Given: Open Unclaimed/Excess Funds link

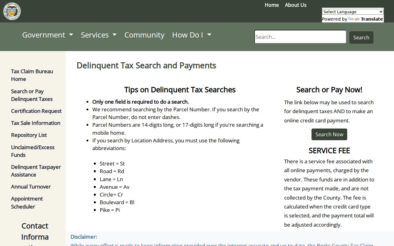Looking at the screenshot, I should 33,151.
